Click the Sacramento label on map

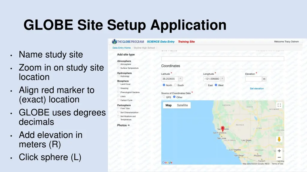[x=223, y=129]
